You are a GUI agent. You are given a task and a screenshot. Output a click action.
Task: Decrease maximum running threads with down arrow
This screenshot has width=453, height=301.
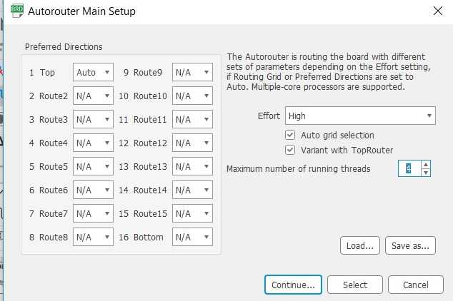click(426, 173)
